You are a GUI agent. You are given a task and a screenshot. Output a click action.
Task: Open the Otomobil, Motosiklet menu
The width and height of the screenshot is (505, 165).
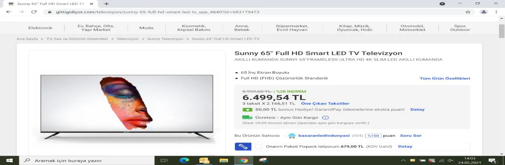pos(412,28)
